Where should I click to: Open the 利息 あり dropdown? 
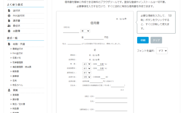coord(87,64)
